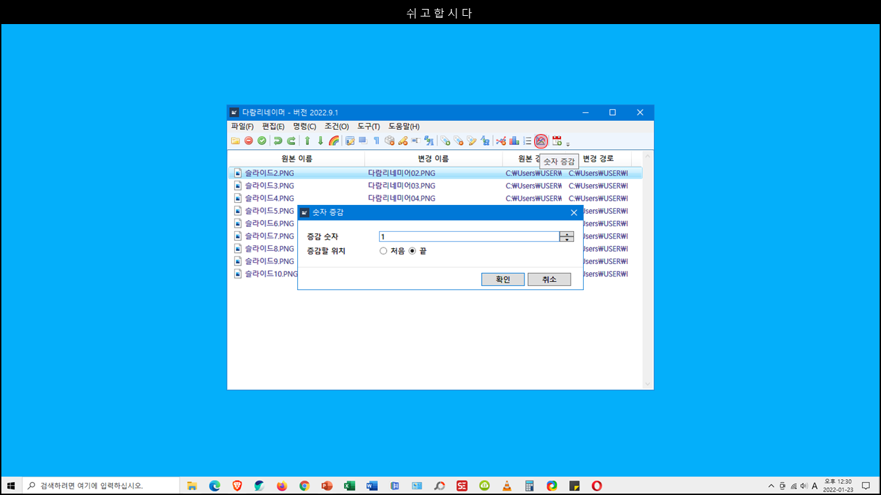Cancel with the 취소 button
Screen dimensions: 881x495
549,279
